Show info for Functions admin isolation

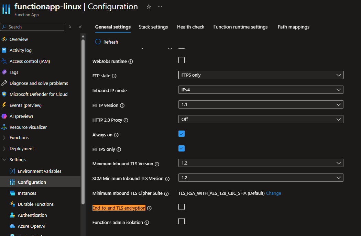pyautogui.click(x=147, y=223)
